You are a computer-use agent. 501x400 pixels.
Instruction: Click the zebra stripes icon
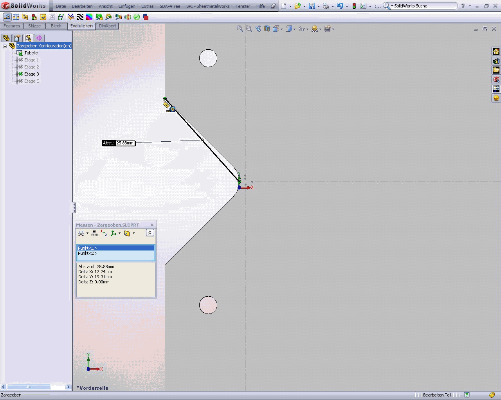(x=80, y=17)
